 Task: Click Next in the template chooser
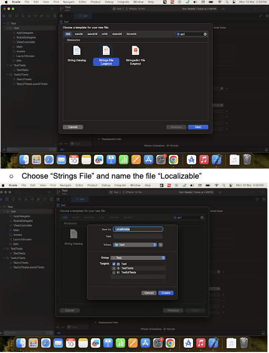click(198, 127)
